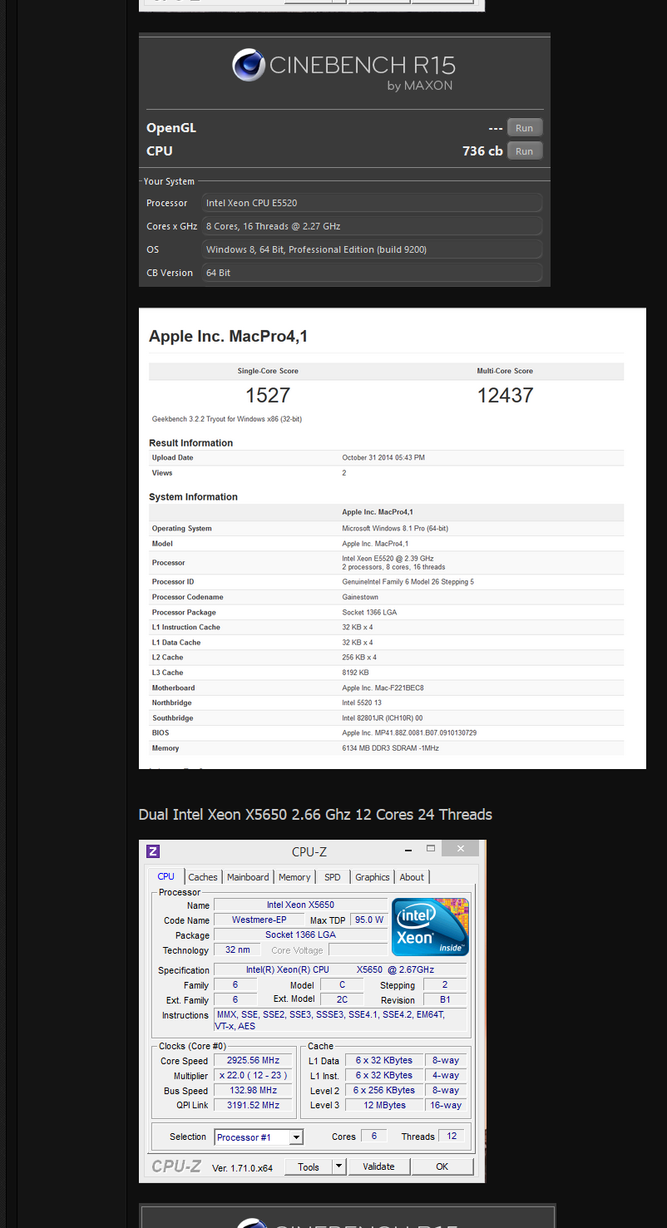Image resolution: width=667 pixels, height=1228 pixels.
Task: Click Microsoft Windows 8.1 Pro (64-bit) value
Action: pyautogui.click(x=395, y=529)
